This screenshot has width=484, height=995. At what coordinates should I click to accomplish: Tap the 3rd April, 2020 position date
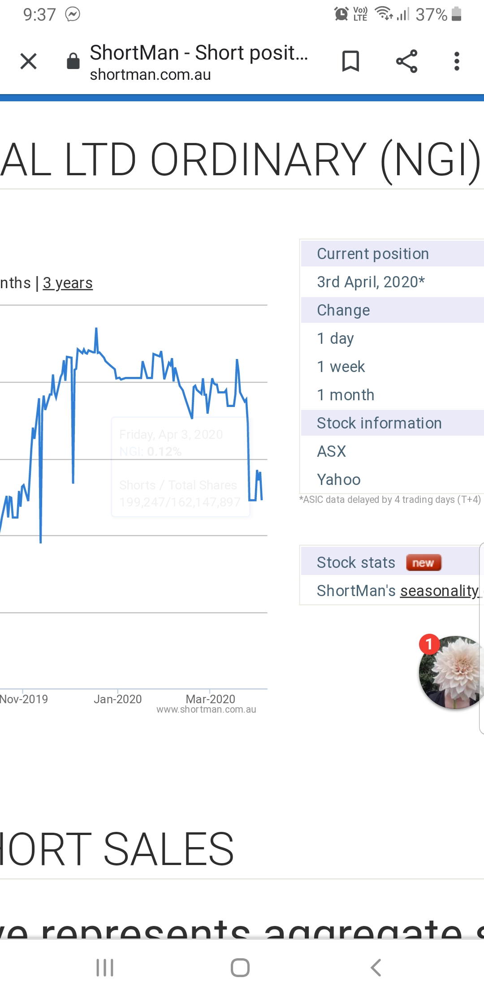371,282
